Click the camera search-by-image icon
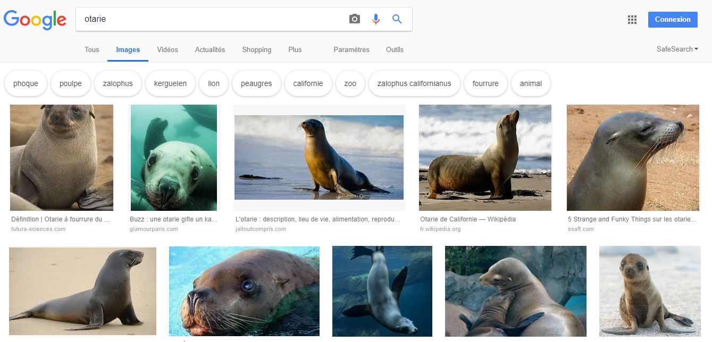This screenshot has height=342, width=712. pos(355,19)
